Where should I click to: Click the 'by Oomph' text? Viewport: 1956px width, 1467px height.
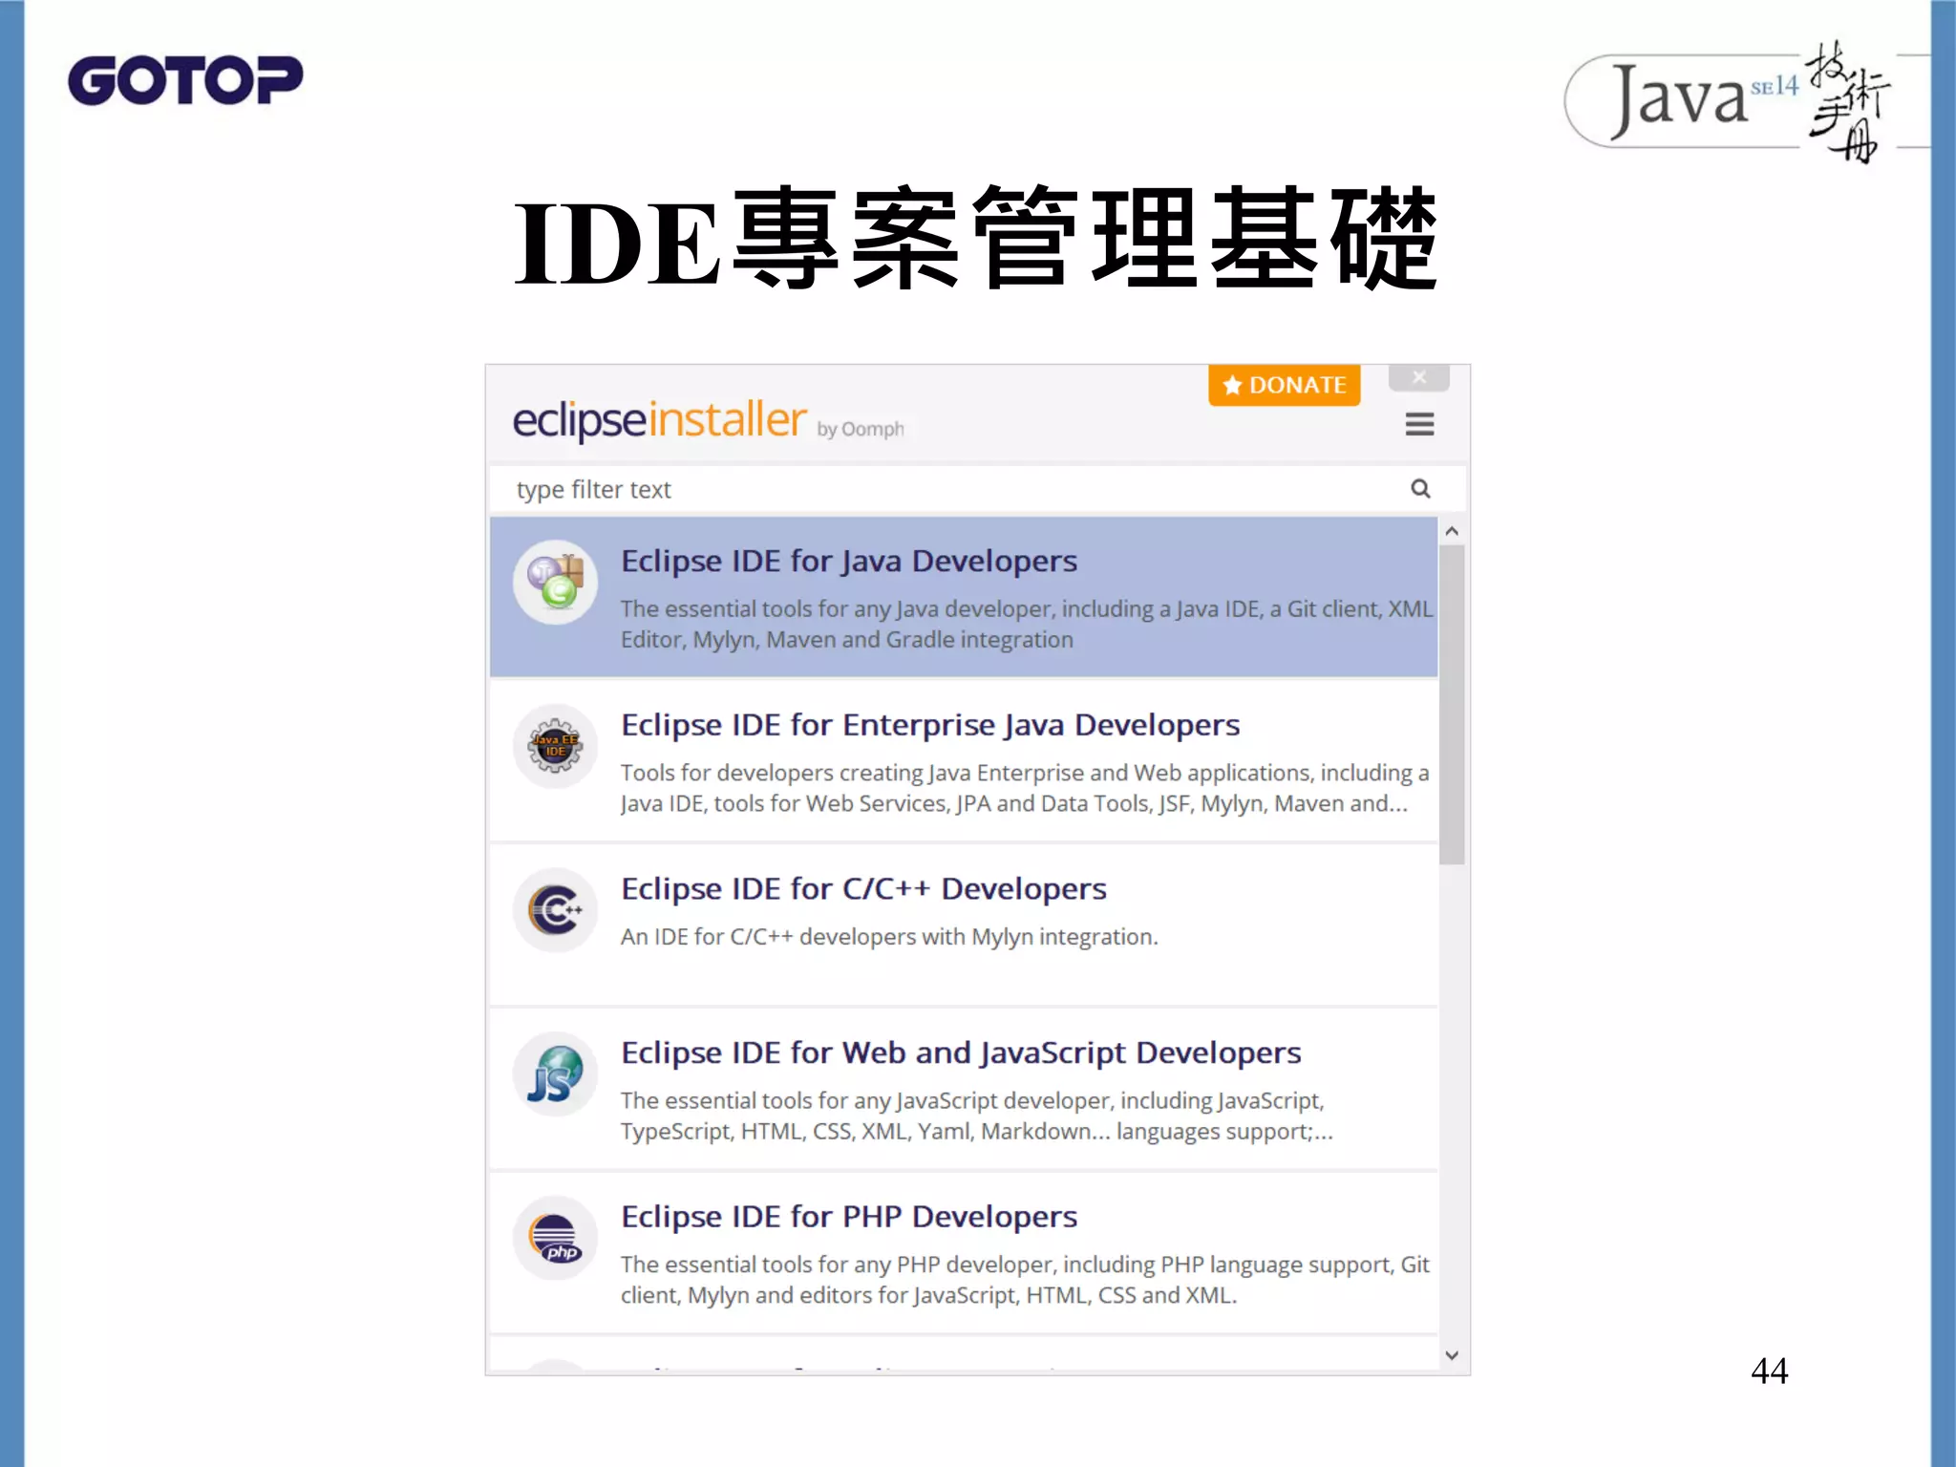pos(860,430)
